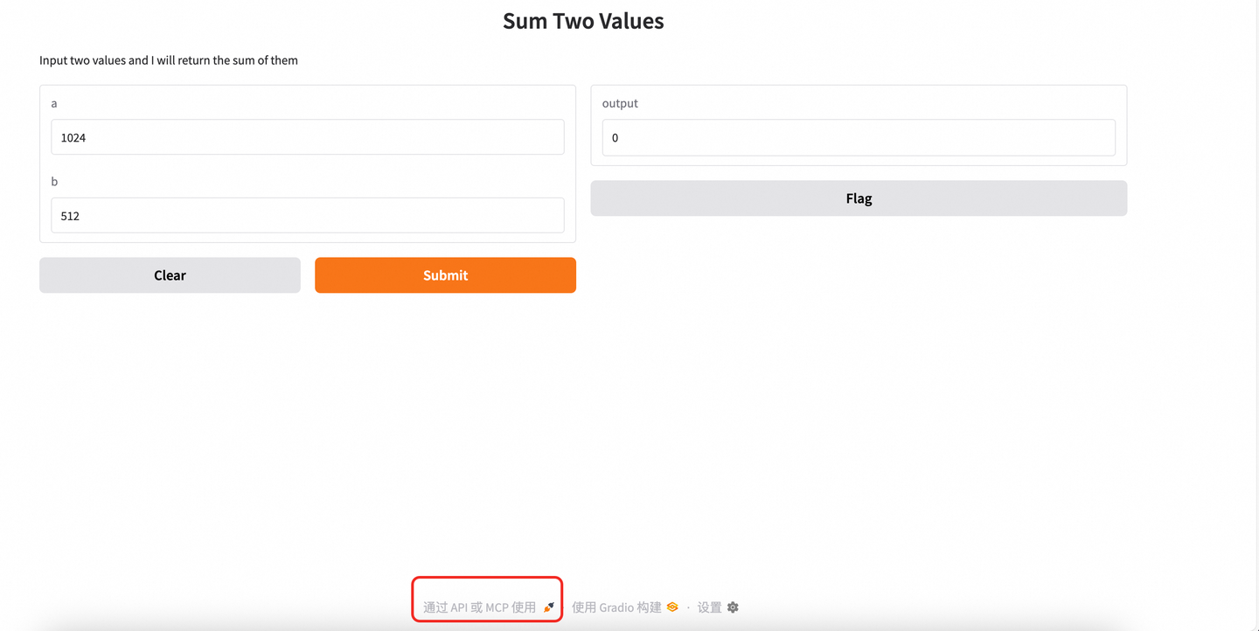Focus the input field containing 512

(x=307, y=216)
